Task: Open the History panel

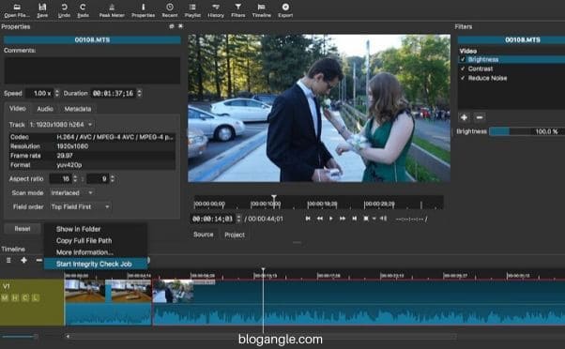Action: coord(216,10)
